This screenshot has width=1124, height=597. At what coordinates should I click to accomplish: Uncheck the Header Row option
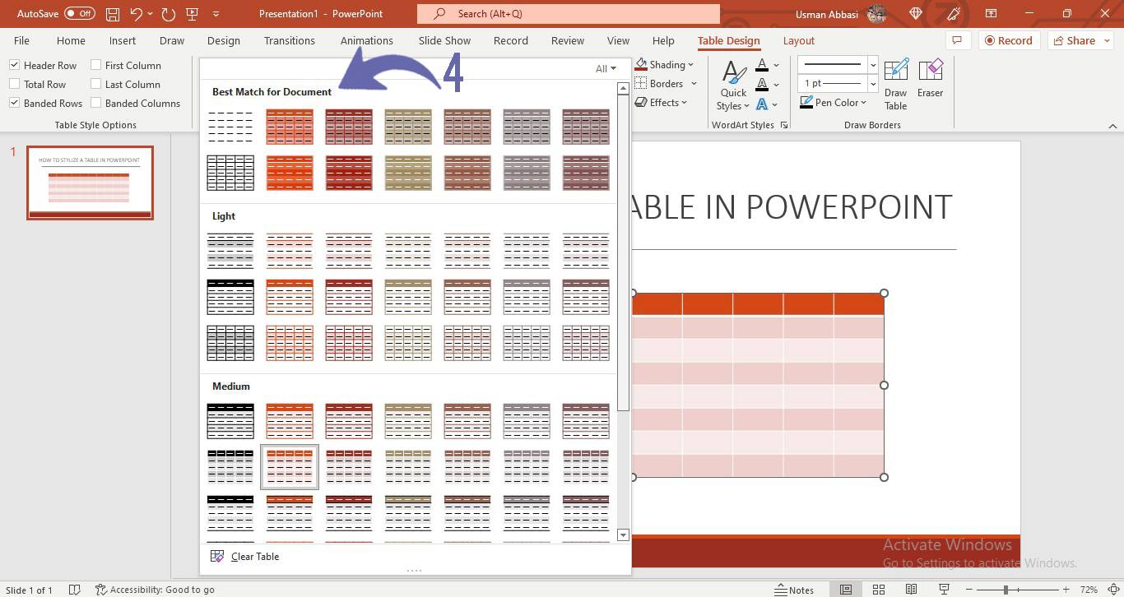(14, 65)
